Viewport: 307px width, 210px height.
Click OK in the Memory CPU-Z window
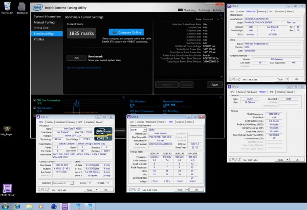tap(297, 160)
